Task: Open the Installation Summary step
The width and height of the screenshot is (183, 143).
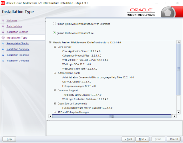Action: (18, 49)
